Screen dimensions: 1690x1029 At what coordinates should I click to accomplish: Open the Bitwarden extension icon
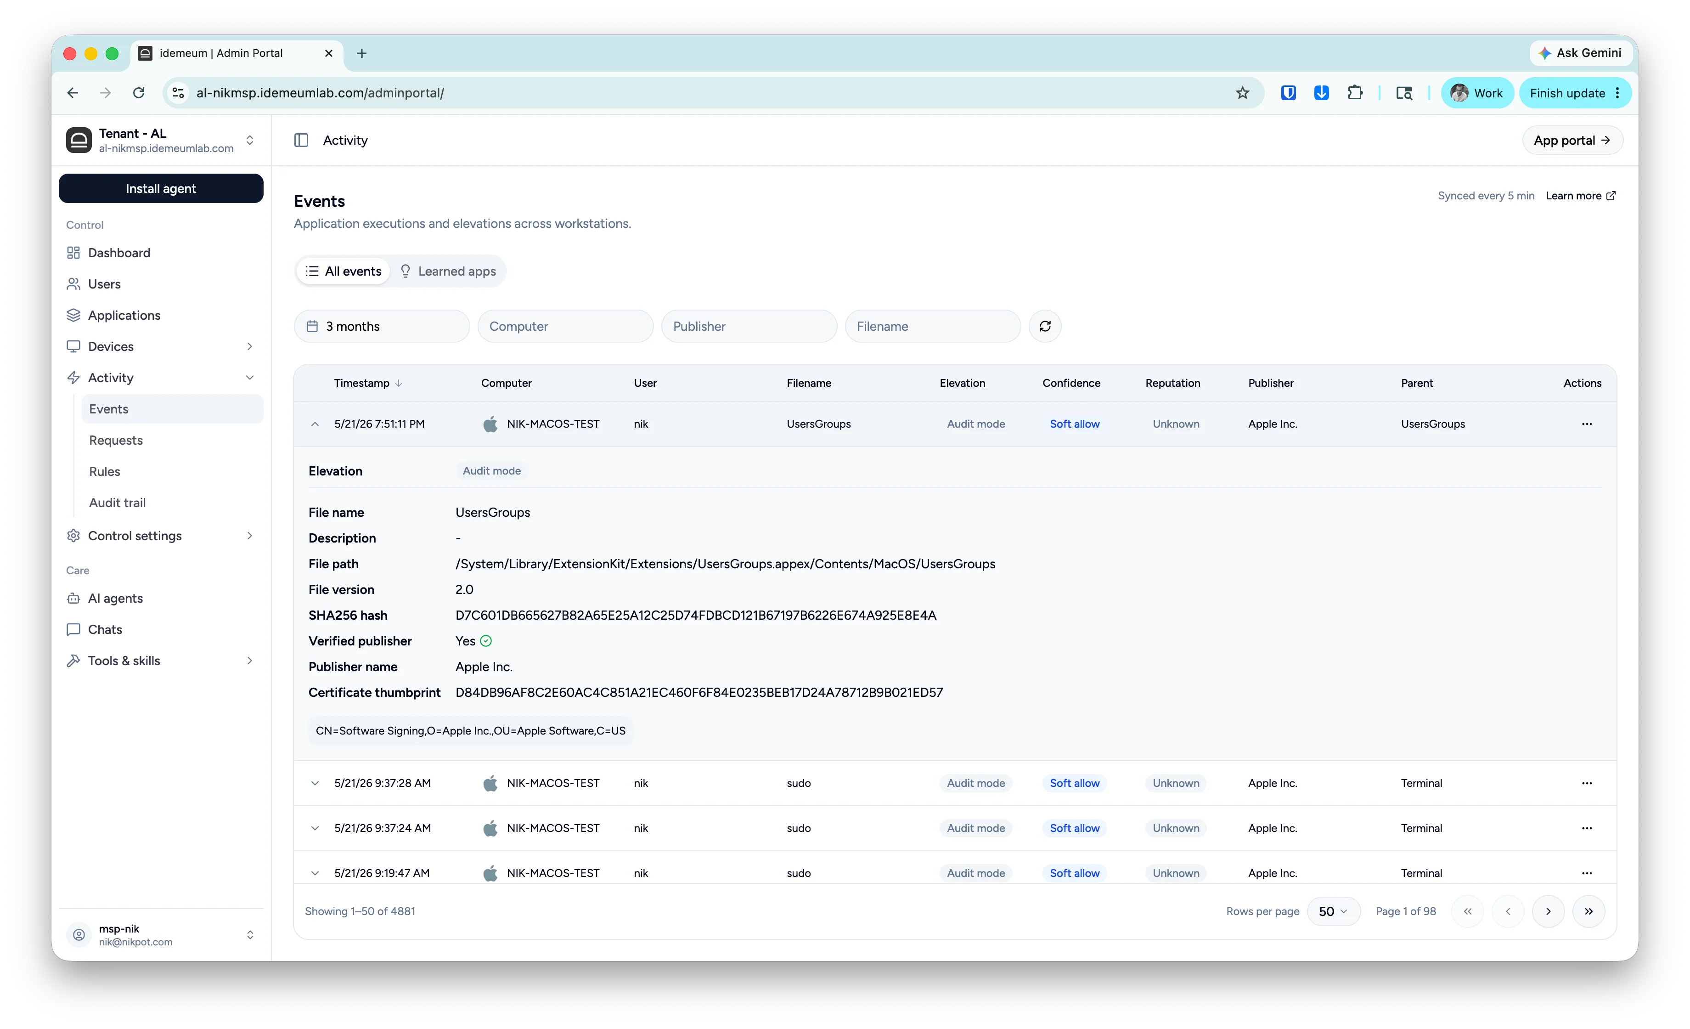click(1288, 93)
